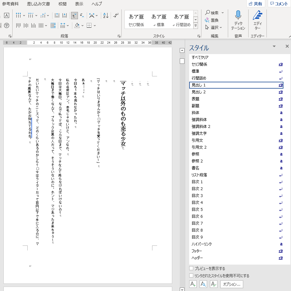
Task: Open Asian layout dropdown arrow
Action: point(96,16)
